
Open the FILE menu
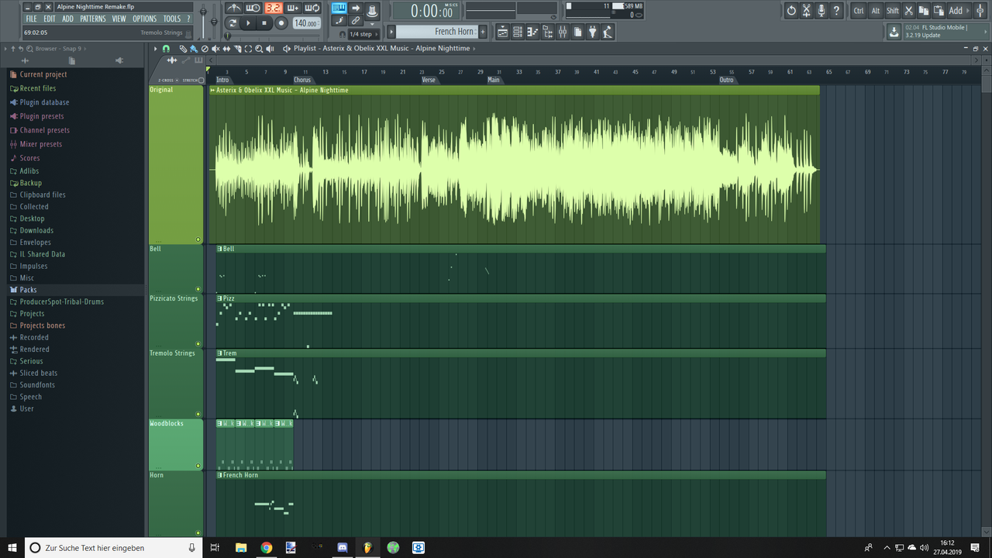(31, 19)
